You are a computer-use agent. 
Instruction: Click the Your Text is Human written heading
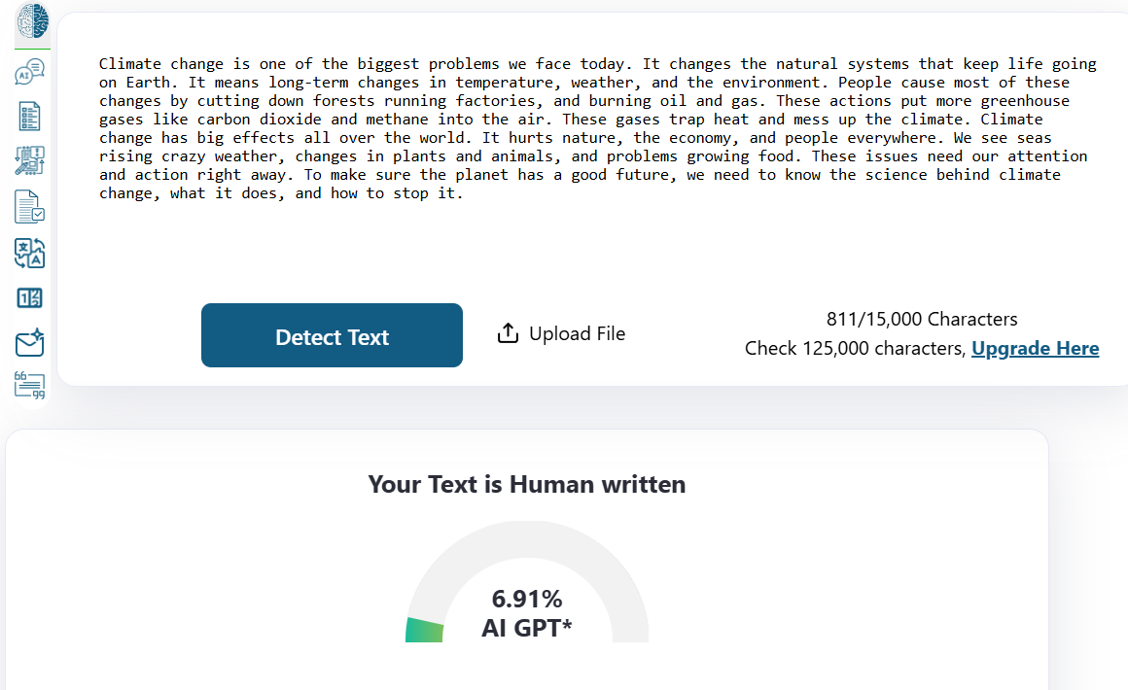526,484
